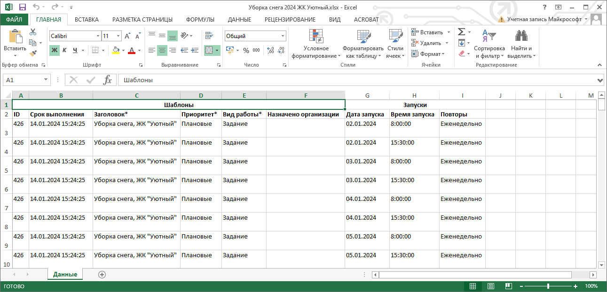Toggle bold formatting (Ж)
Image resolution: width=607 pixels, height=292 pixels.
tap(55, 50)
